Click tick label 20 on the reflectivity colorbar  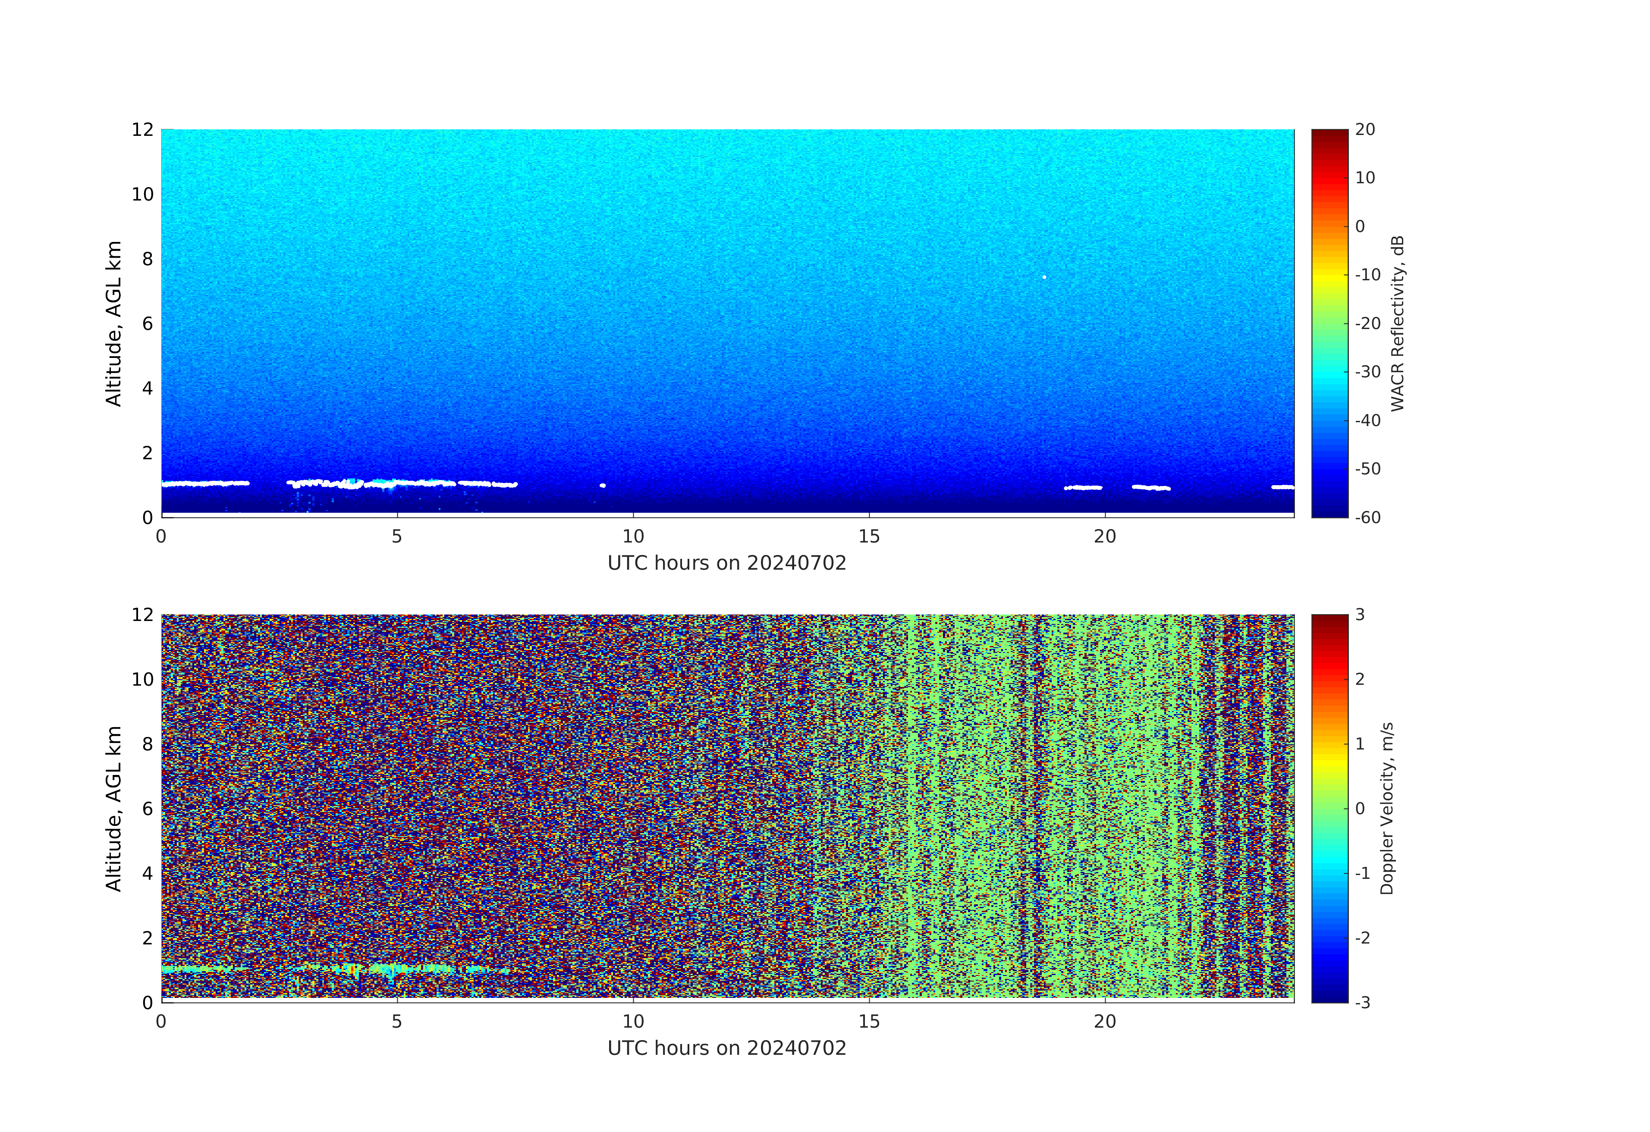point(1364,130)
